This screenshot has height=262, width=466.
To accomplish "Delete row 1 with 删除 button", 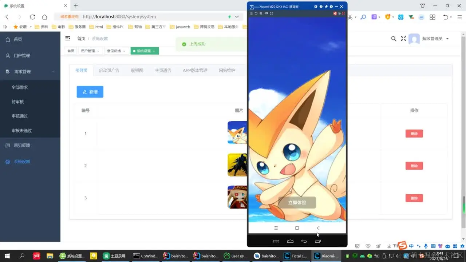I will (414, 134).
